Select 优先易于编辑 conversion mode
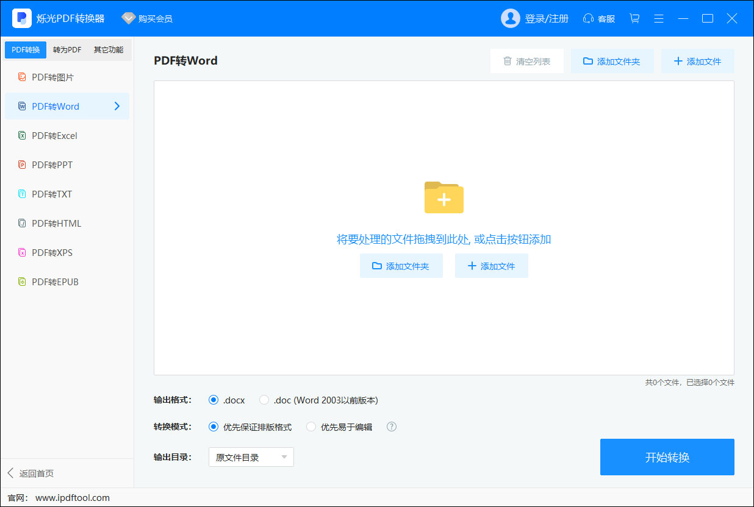 (311, 427)
